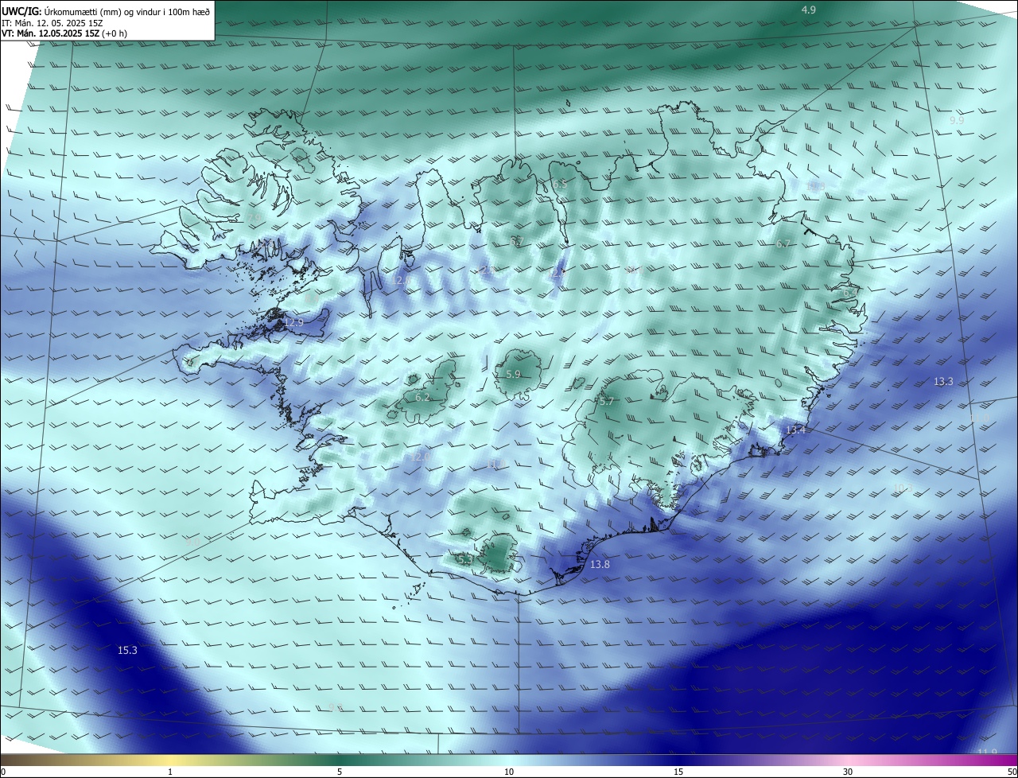The image size is (1018, 778).
Task: Click the '6.5' value in north Iceland
Action: click(x=560, y=185)
